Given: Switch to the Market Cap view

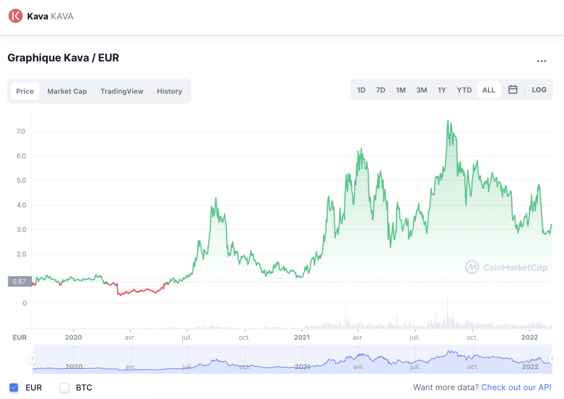Looking at the screenshot, I should [x=67, y=91].
